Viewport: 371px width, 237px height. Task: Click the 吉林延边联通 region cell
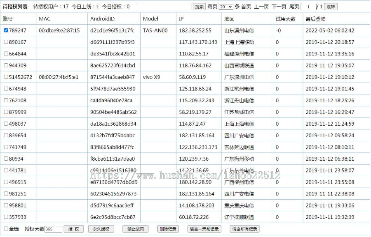[x=239, y=147]
